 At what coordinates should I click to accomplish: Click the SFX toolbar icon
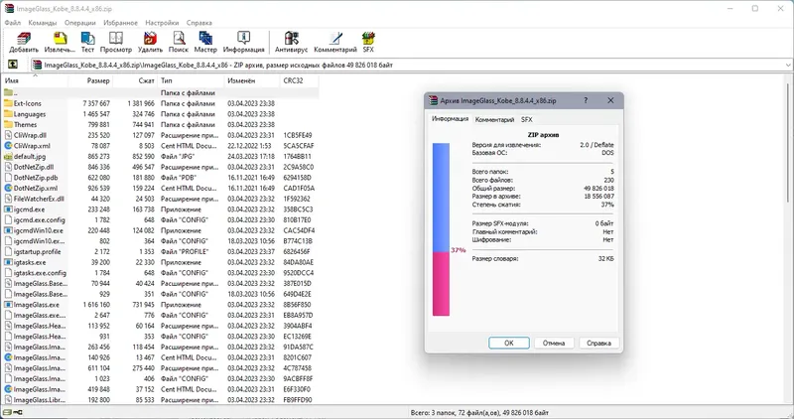click(368, 39)
